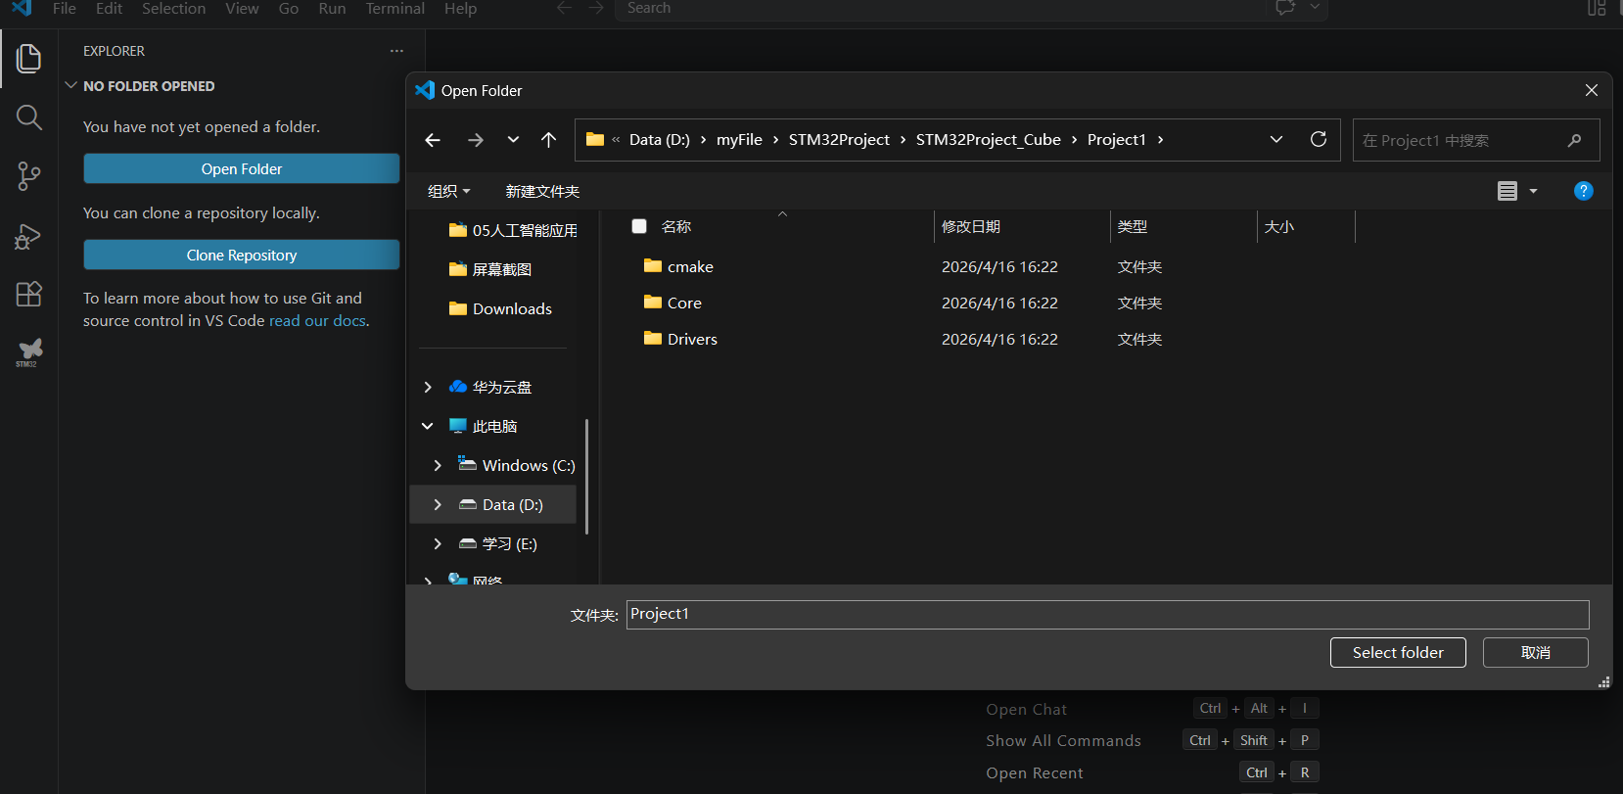Viewport: 1623px width, 794px height.
Task: Close the Open Folder dialog
Action: [x=1592, y=90]
